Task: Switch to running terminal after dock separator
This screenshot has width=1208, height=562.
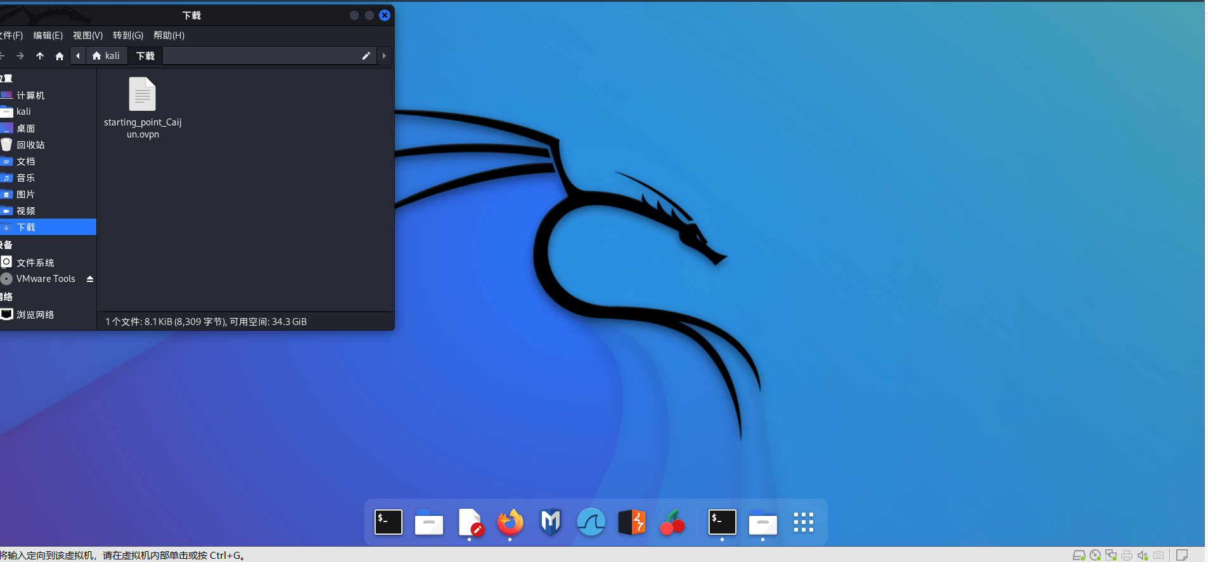Action: 723,522
